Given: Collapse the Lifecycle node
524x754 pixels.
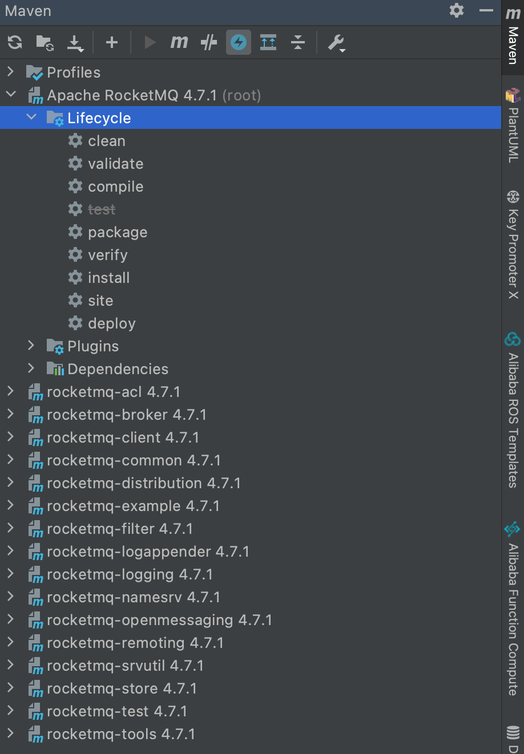Looking at the screenshot, I should tap(31, 117).
